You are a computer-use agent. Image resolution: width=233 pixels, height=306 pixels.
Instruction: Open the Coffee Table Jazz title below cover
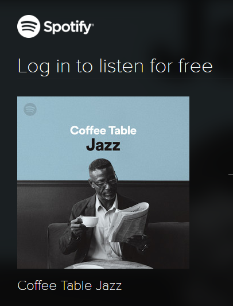[69, 285]
